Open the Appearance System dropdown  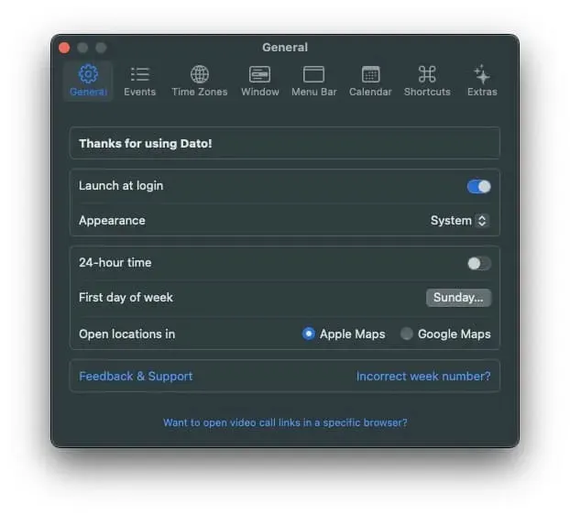point(459,221)
